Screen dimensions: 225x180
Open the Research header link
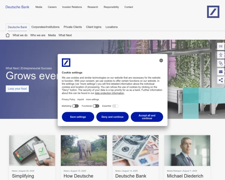click(93, 7)
